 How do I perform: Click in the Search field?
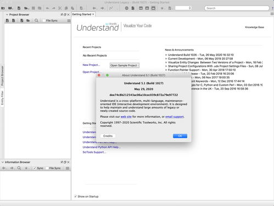237,8
